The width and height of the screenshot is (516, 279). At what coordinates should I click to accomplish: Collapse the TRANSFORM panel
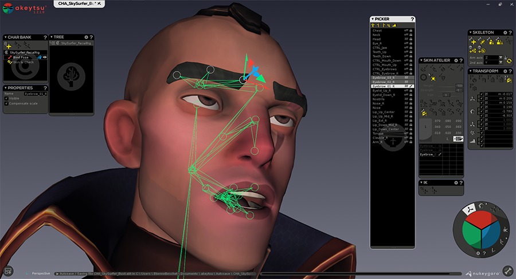[471, 71]
